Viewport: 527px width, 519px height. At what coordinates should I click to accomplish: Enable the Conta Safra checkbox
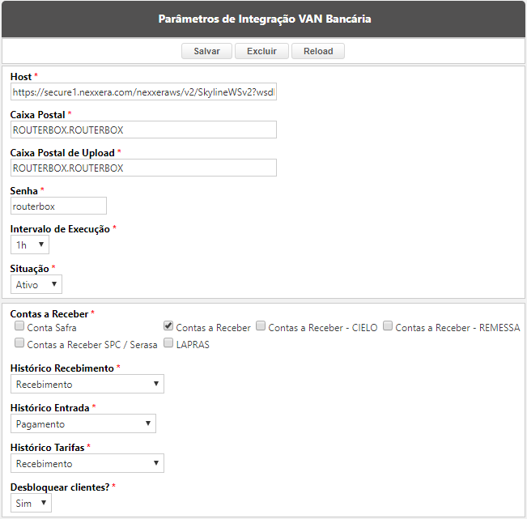19,325
